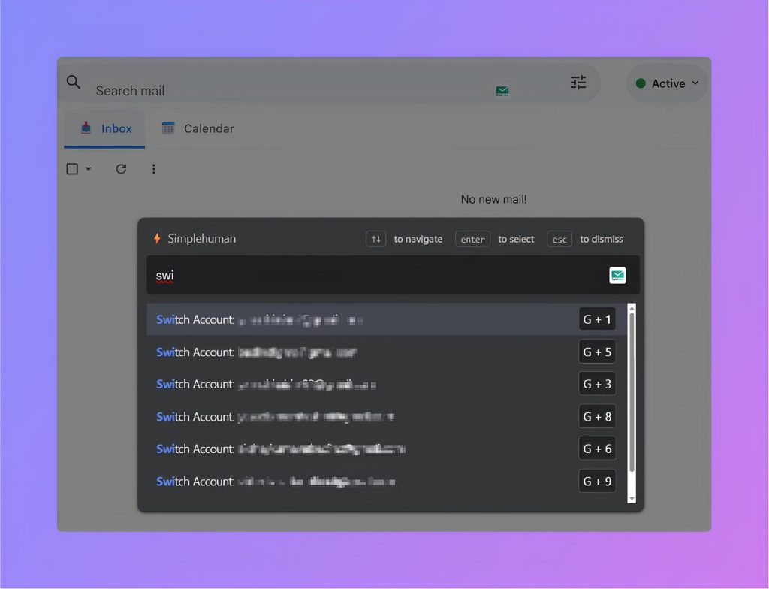Click the Gmail icon inside the command palette input
The height and width of the screenshot is (589, 769).
pos(617,275)
